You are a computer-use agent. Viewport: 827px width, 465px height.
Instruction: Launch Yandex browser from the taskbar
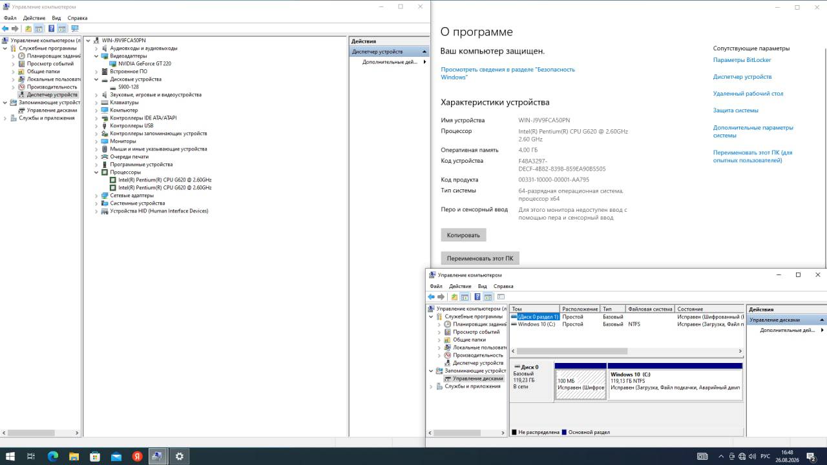pyautogui.click(x=137, y=456)
